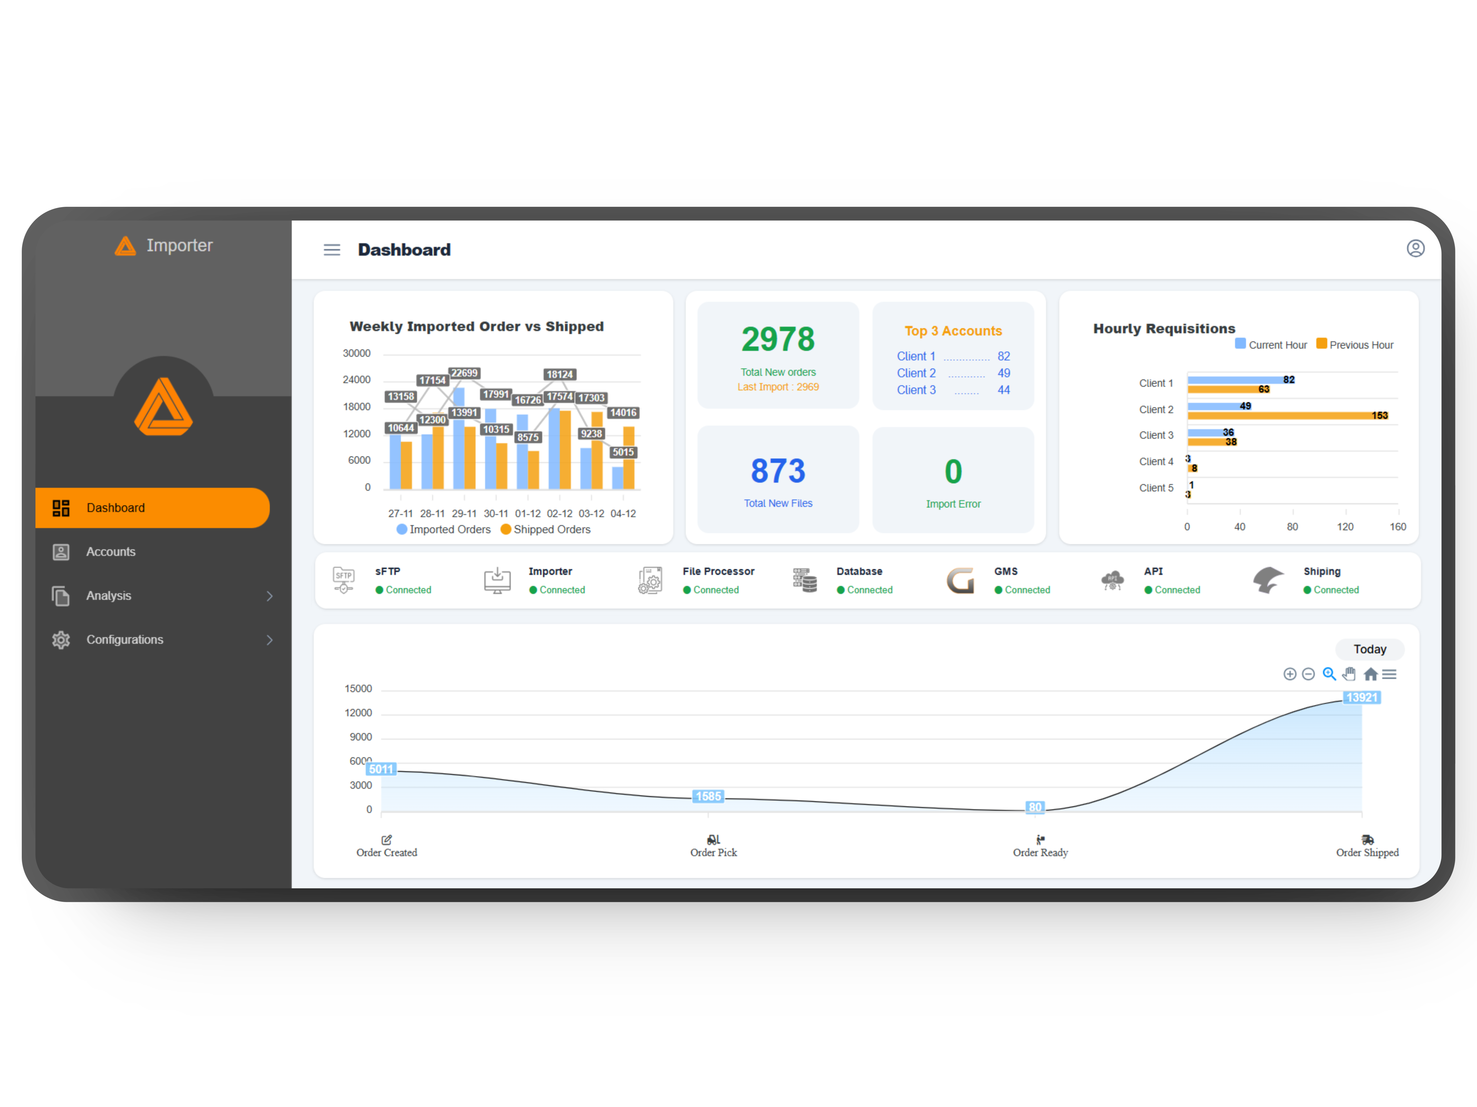
Task: Click the GMS logo icon
Action: (x=960, y=580)
